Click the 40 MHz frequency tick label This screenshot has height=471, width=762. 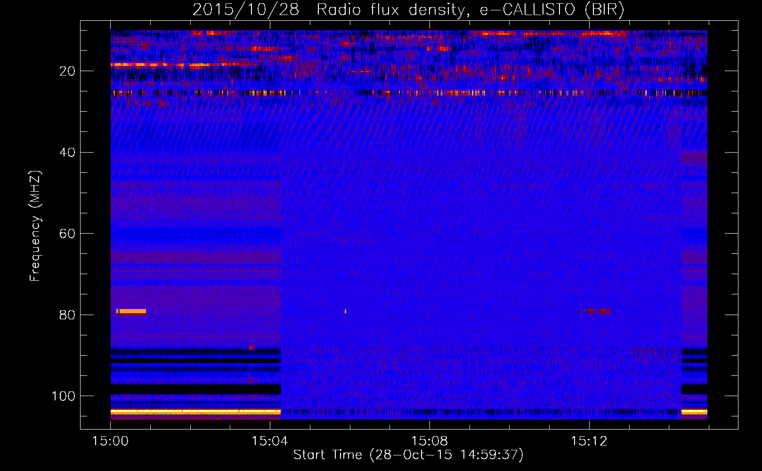click(67, 153)
